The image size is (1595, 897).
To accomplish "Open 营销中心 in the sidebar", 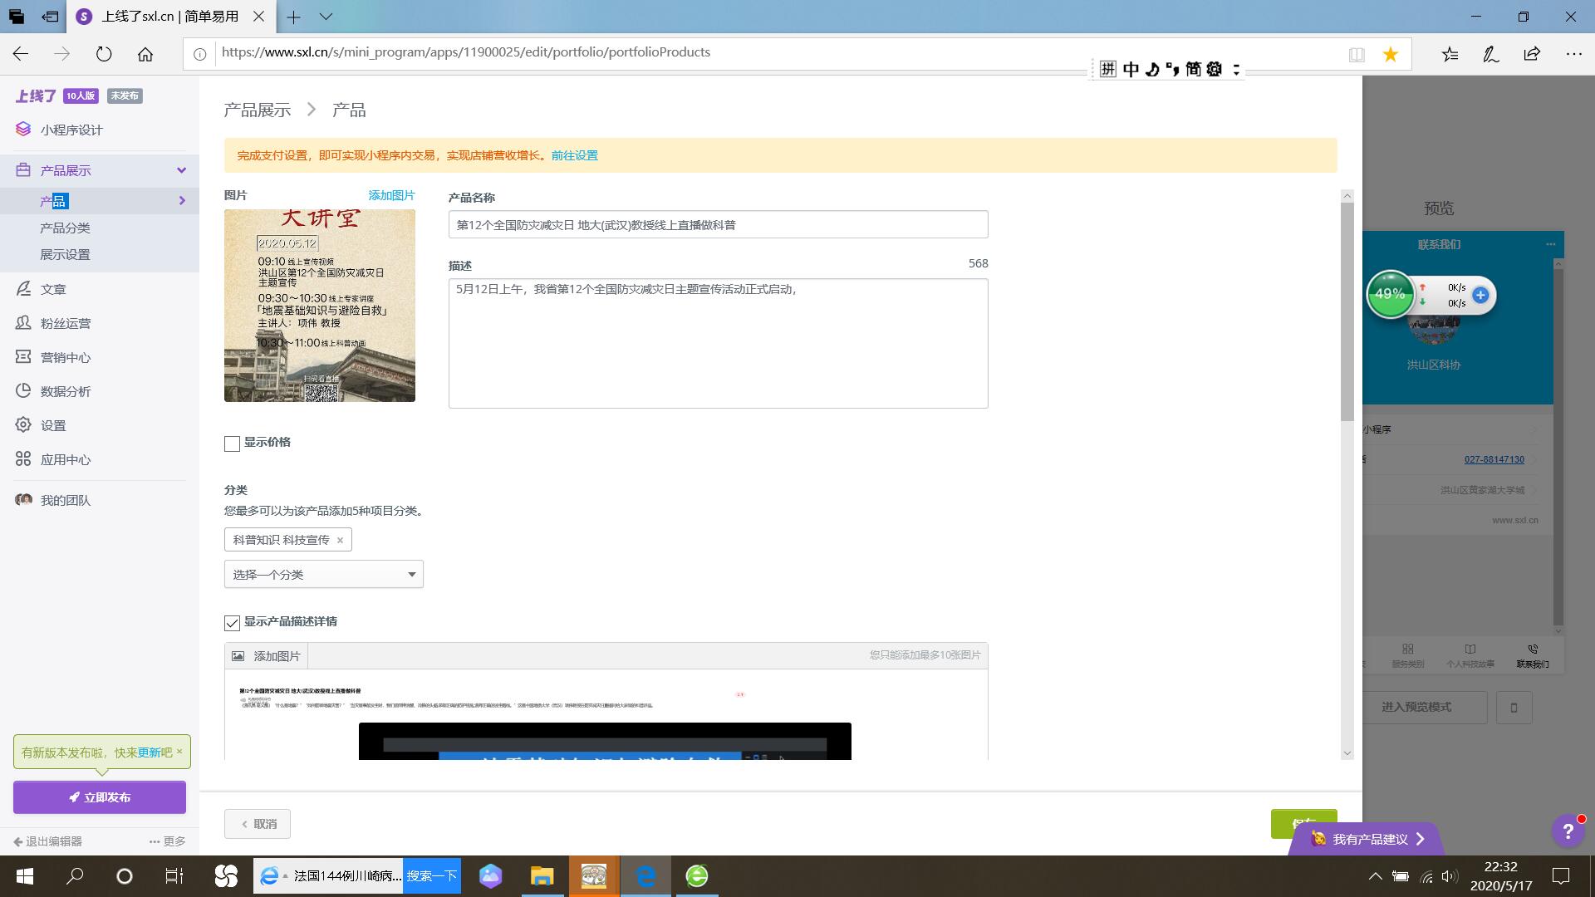I will (x=66, y=357).
